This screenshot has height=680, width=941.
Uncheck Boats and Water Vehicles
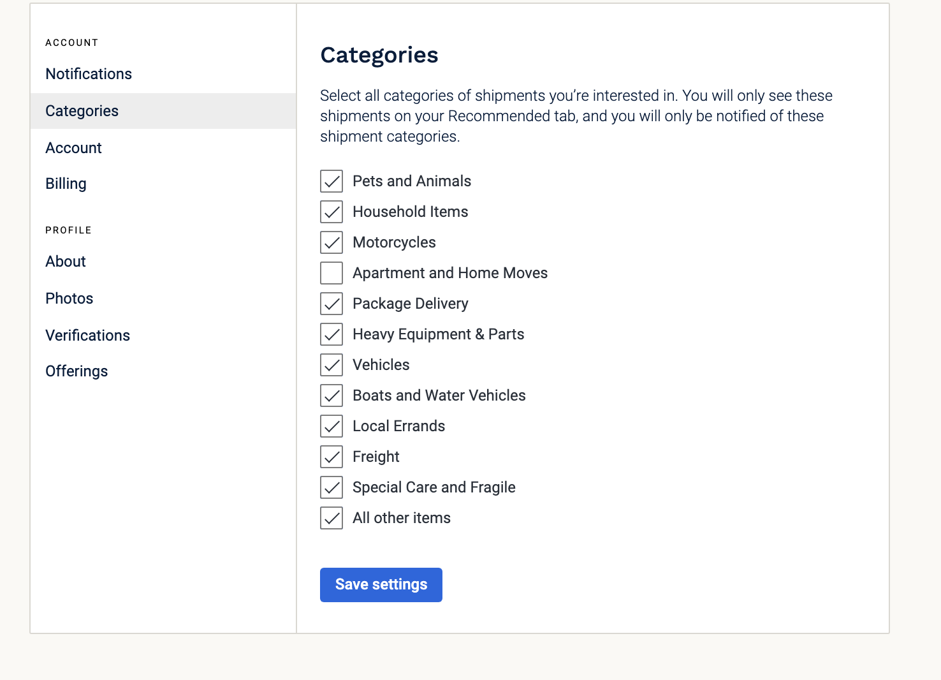tap(332, 395)
